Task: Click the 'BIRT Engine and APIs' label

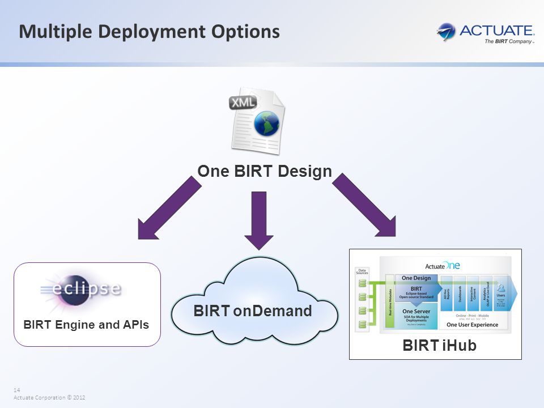Action: click(x=86, y=324)
